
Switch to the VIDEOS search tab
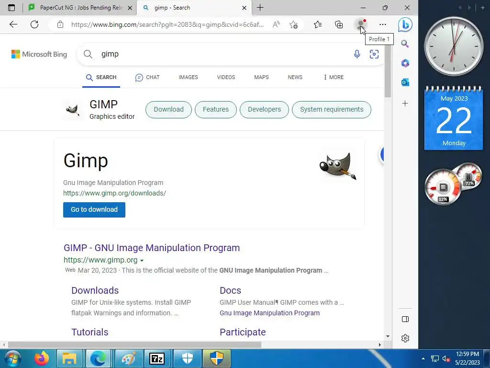tap(226, 77)
